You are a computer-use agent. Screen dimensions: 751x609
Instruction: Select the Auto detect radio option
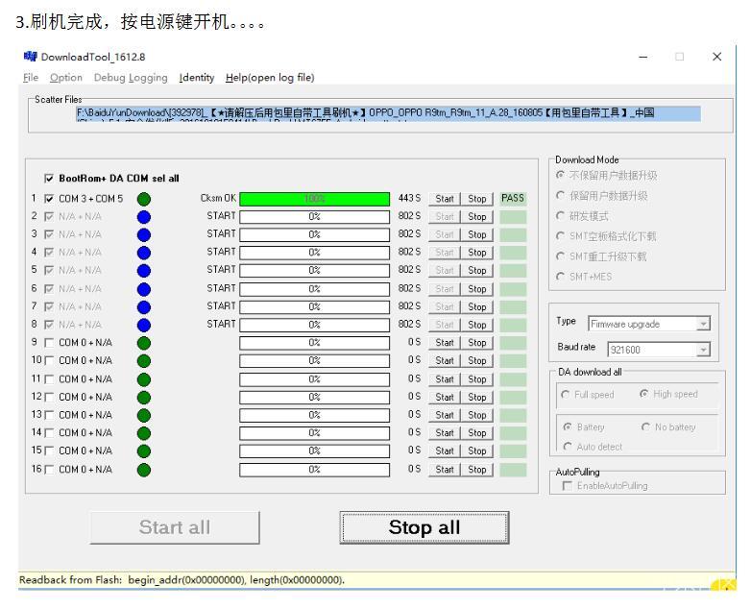(x=568, y=447)
